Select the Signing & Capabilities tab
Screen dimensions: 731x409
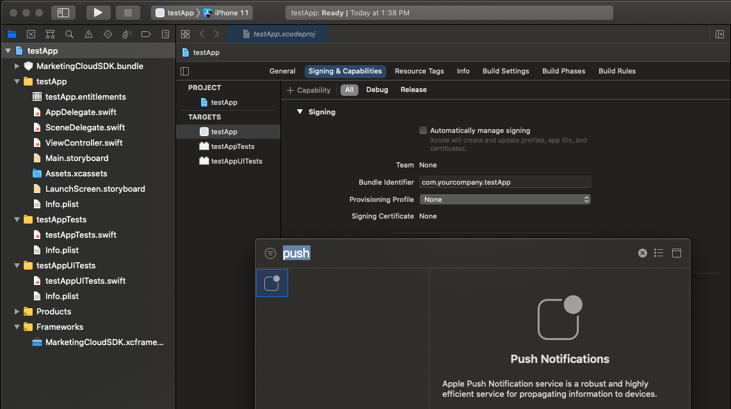pos(345,71)
